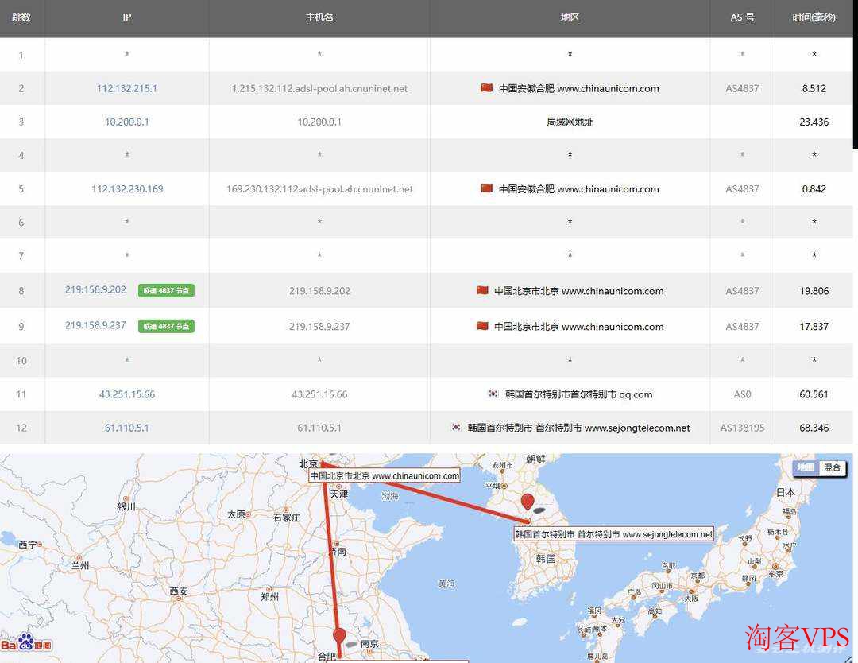Switch map to 混合 view
Viewport: 858px width, 663px height.
[832, 467]
